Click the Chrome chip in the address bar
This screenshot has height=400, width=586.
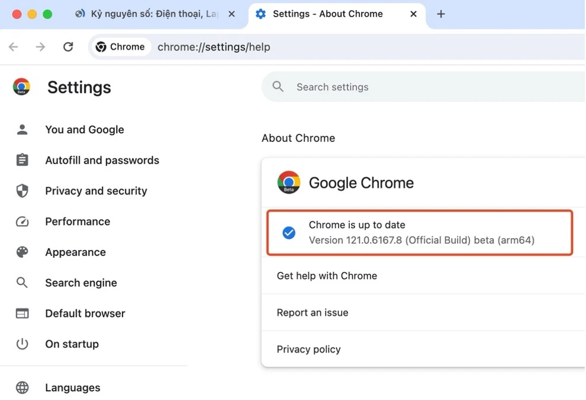pyautogui.click(x=120, y=46)
